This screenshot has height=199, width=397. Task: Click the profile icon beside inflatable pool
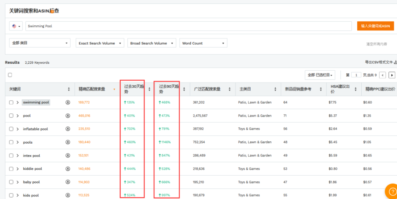pos(68,129)
